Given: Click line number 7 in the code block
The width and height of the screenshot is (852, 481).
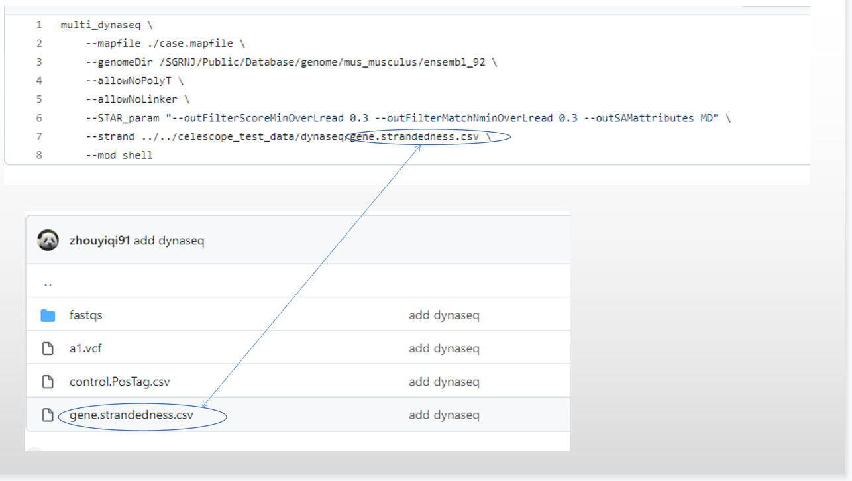Looking at the screenshot, I should 38,136.
